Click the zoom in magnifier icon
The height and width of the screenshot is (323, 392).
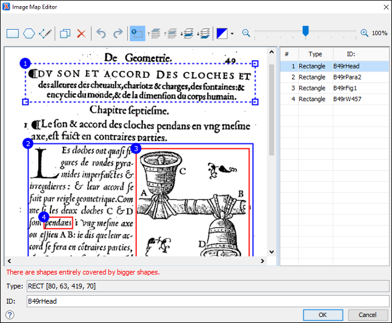click(364, 33)
